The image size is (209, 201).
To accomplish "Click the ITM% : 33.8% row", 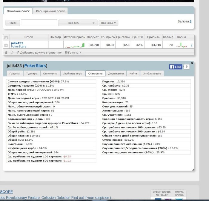I will (x=51, y=94).
